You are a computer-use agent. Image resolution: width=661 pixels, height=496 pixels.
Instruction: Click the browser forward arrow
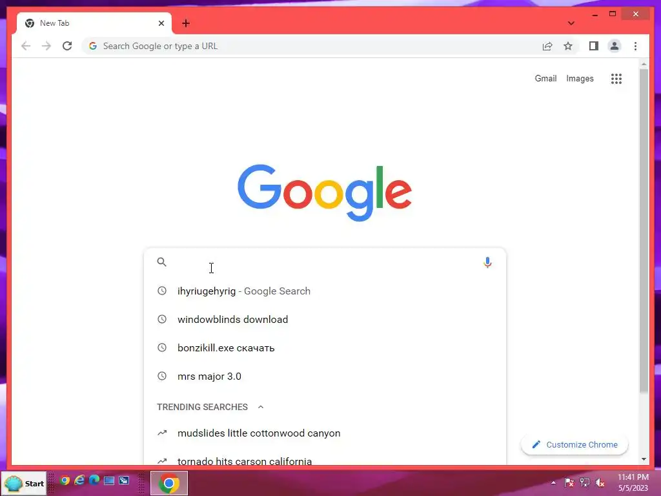pyautogui.click(x=46, y=46)
